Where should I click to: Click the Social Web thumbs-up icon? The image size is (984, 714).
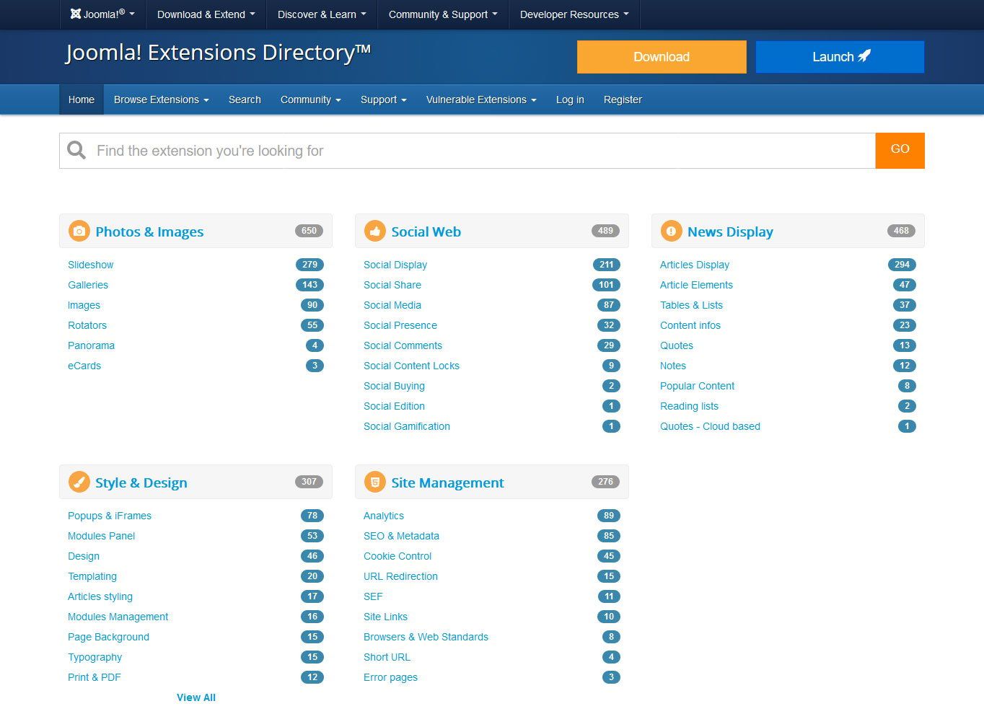coord(374,231)
